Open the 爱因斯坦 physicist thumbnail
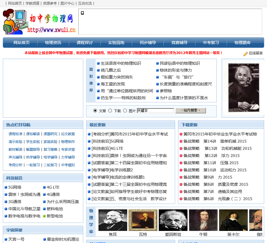The image size is (267, 243). [173, 220]
